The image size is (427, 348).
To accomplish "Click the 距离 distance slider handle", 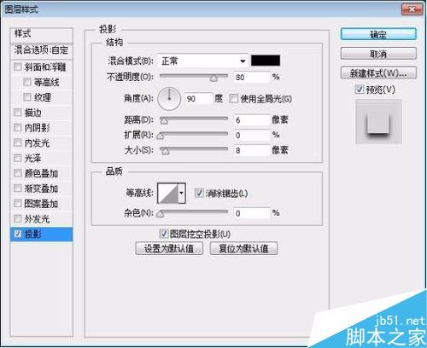I will point(164,121).
